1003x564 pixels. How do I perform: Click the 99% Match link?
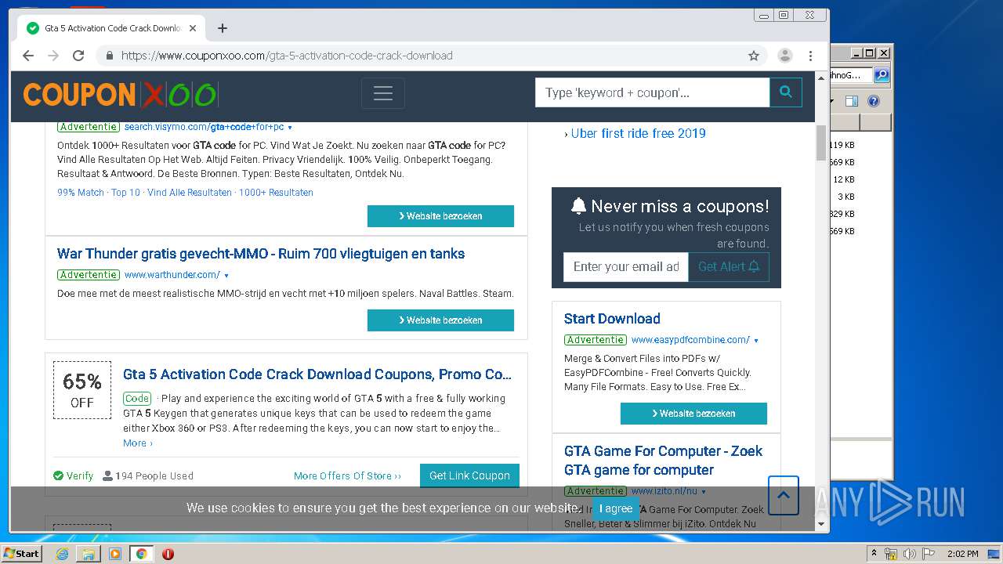81,193
